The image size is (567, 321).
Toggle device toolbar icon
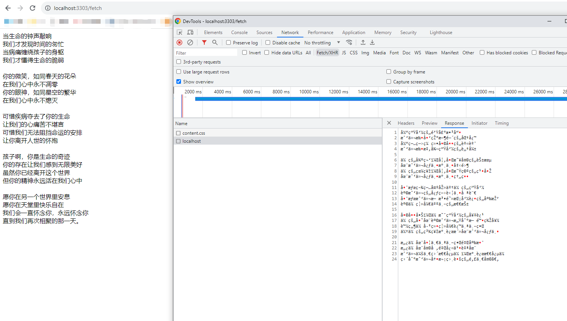[190, 33]
